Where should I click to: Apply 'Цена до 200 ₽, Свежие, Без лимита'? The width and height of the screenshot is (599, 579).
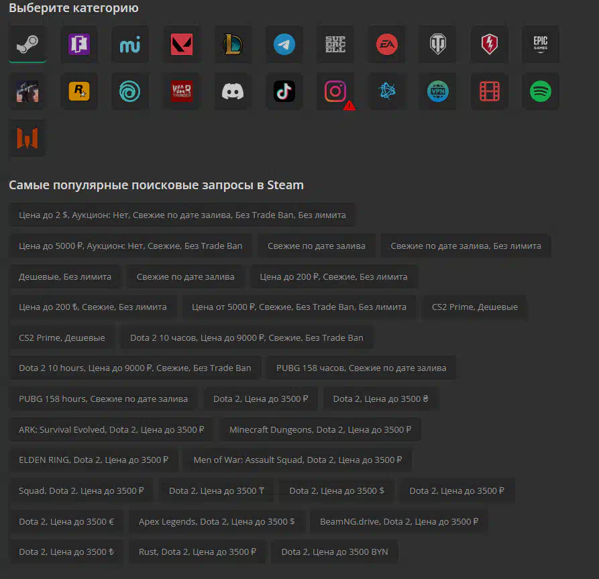tap(333, 276)
